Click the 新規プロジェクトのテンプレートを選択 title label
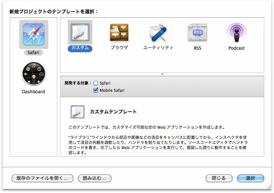Screen dimensions: 274x193 tap(53, 12)
